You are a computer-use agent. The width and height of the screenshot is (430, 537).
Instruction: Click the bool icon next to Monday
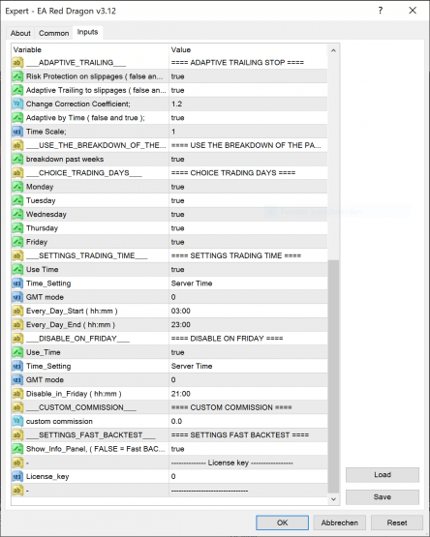[x=17, y=187]
